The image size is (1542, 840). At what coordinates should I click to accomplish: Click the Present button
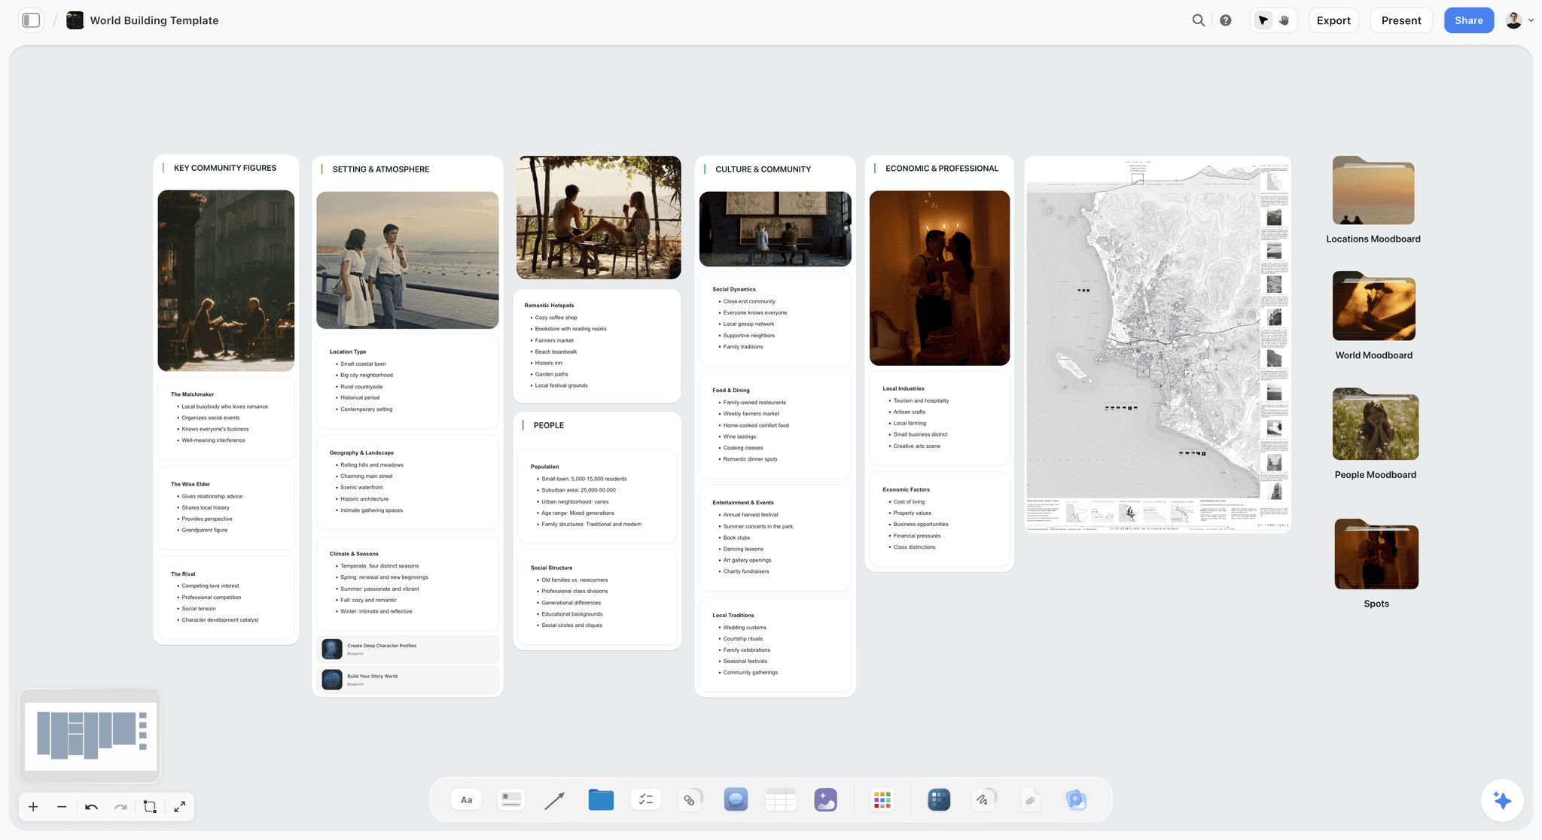click(x=1401, y=20)
